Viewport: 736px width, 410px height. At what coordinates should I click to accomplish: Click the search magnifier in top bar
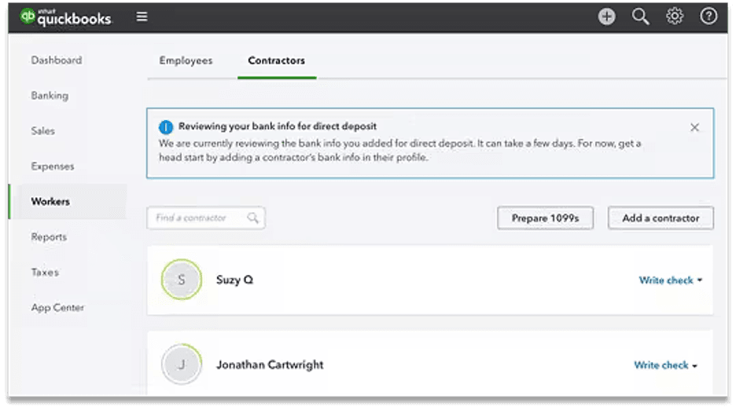point(641,16)
